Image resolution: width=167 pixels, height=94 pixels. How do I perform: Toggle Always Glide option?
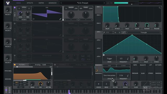pos(156,83)
